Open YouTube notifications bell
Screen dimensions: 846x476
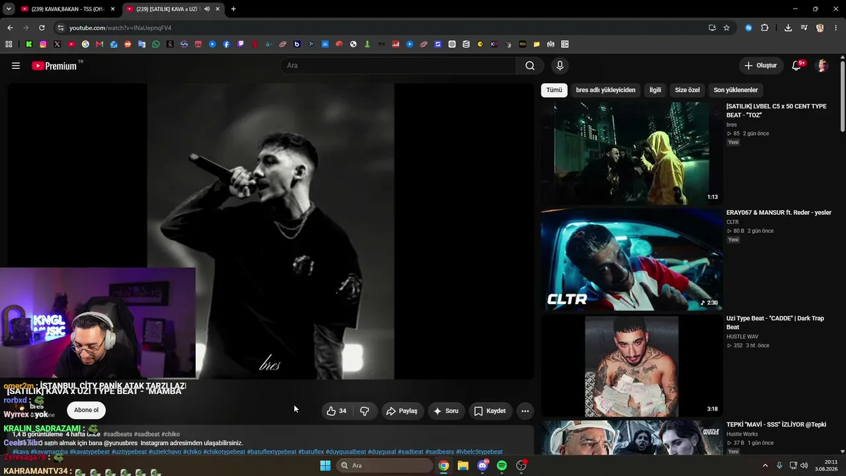coord(797,65)
